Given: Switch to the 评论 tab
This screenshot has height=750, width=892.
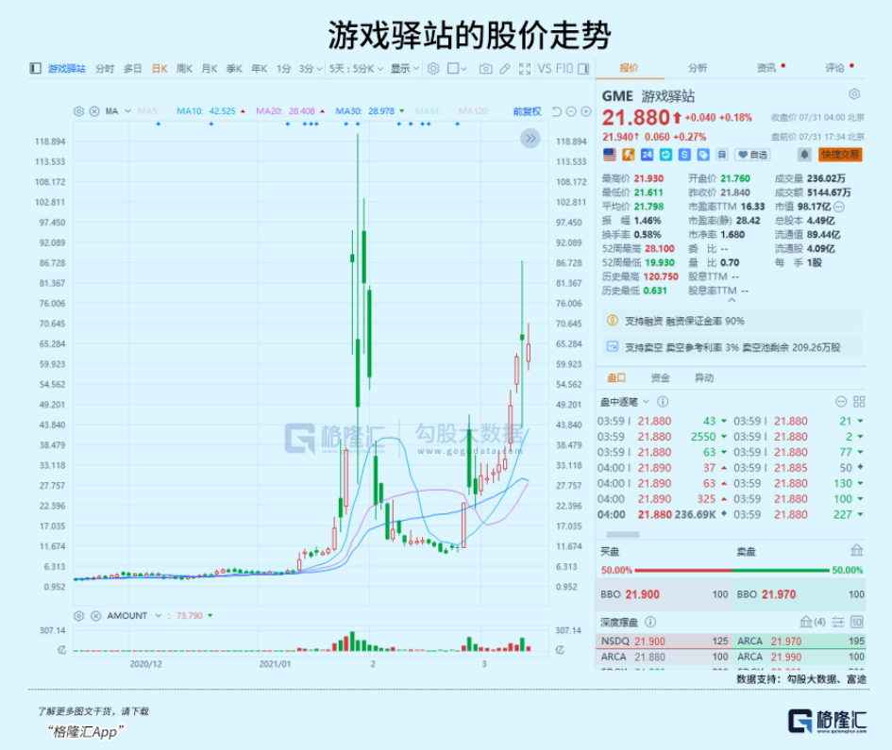Looking at the screenshot, I should click(x=835, y=68).
